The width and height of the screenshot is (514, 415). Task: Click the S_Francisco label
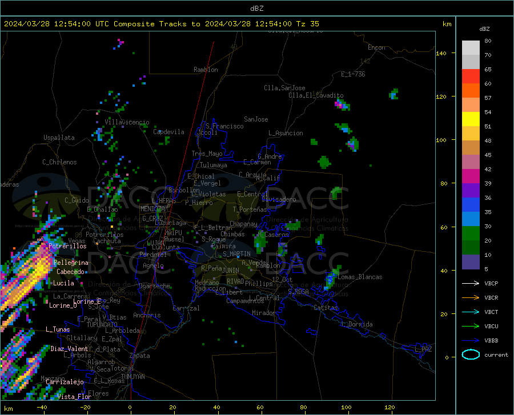(224, 126)
